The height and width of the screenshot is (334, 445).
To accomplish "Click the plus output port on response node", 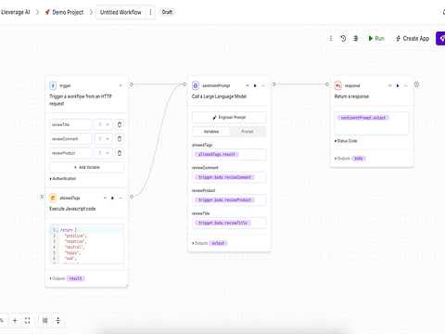I will (416, 84).
